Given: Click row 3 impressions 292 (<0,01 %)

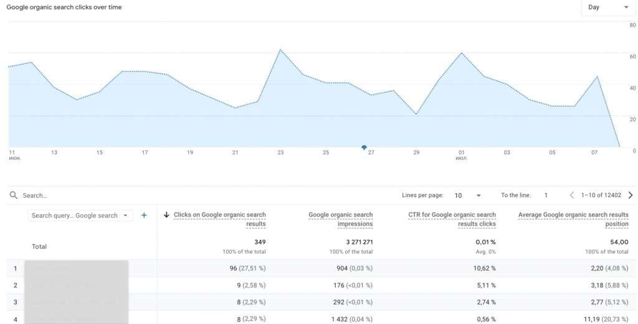Looking at the screenshot, I should tap(353, 302).
